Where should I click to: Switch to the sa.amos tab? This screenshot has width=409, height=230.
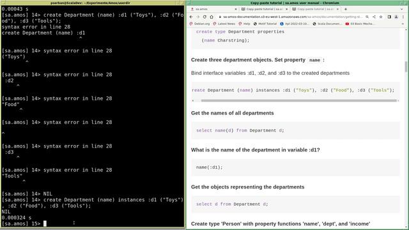click(212, 9)
